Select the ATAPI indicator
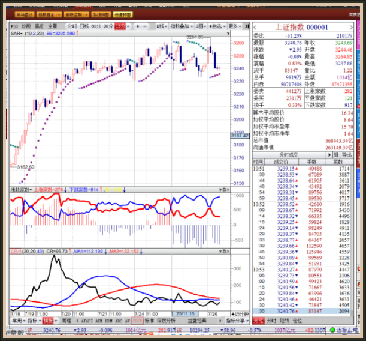This screenshot has width=366, height=341. [87, 321]
